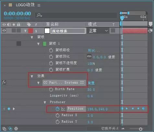
Task: Click the 蒙版羽化 value 0.0,0.0
Action: (100, 57)
